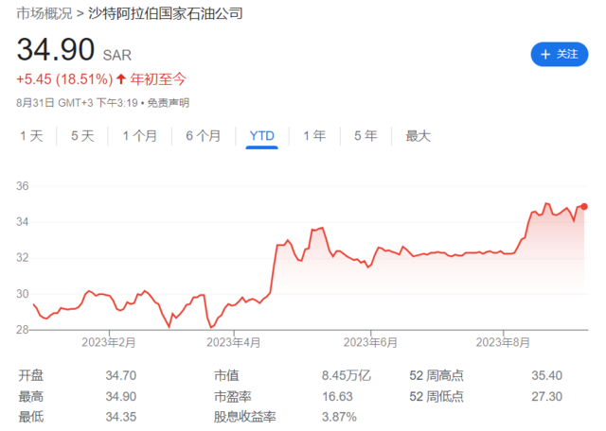Switch to the 5 年 tab

click(365, 136)
